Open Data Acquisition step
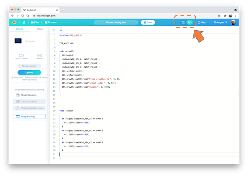248x176 pixels. click(29, 101)
